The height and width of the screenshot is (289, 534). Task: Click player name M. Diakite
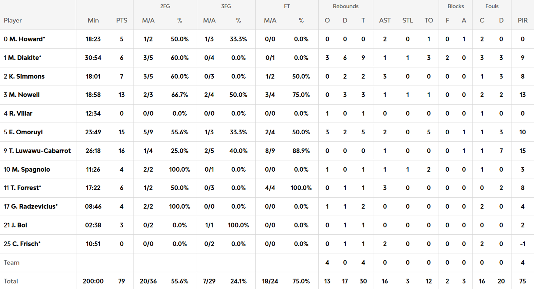24,58
